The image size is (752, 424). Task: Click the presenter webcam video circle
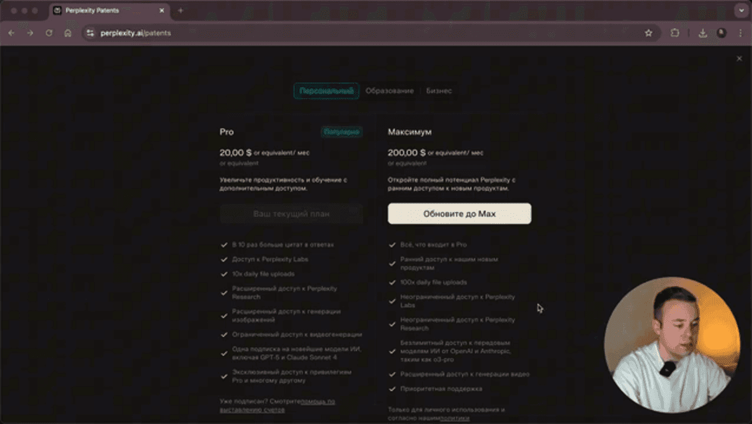click(672, 344)
